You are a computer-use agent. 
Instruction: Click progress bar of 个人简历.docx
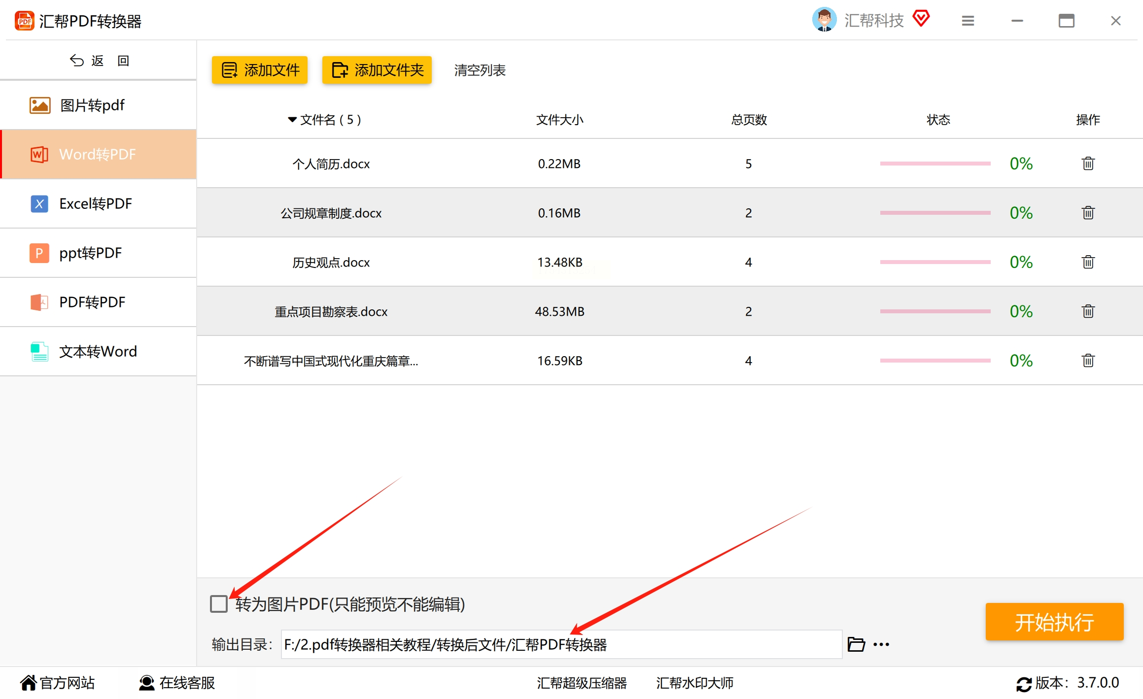[935, 164]
